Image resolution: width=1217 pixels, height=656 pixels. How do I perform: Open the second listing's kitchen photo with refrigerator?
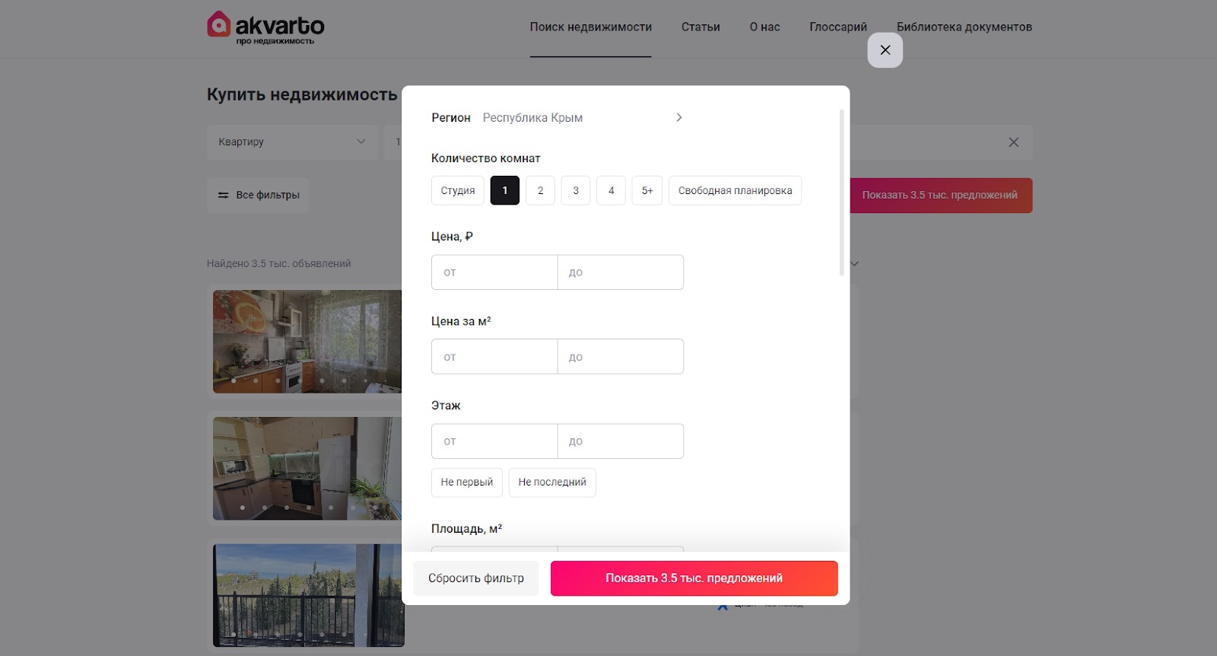click(x=307, y=469)
